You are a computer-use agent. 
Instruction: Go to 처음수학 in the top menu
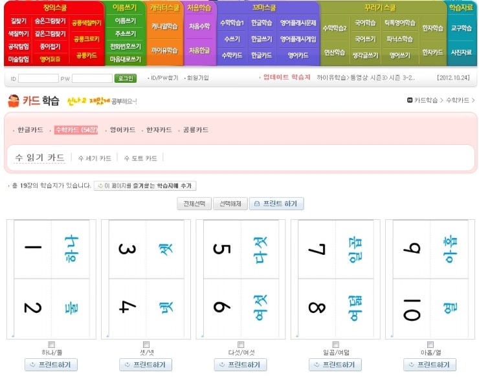(199, 27)
